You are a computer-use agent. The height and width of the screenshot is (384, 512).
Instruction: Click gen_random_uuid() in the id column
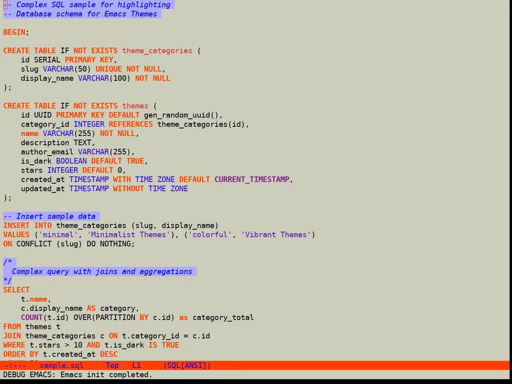pyautogui.click(x=182, y=115)
